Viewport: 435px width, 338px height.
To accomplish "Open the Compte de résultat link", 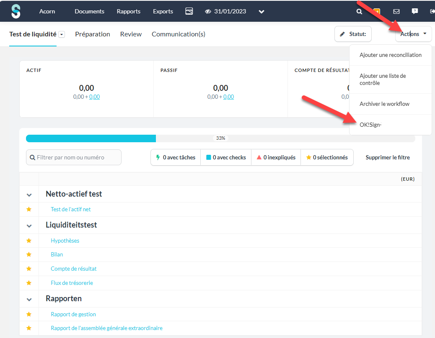I will [73, 269].
